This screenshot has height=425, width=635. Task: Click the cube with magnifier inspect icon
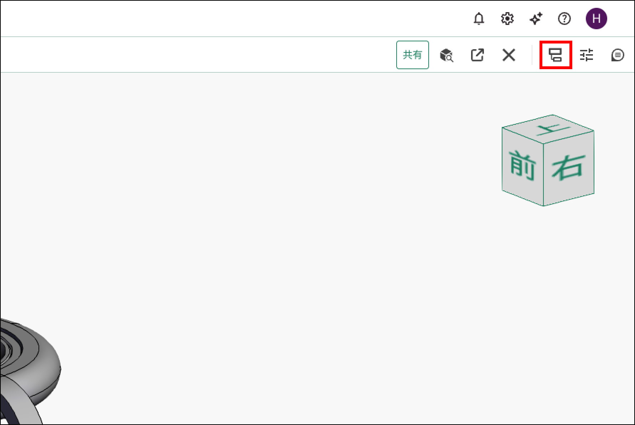click(446, 55)
